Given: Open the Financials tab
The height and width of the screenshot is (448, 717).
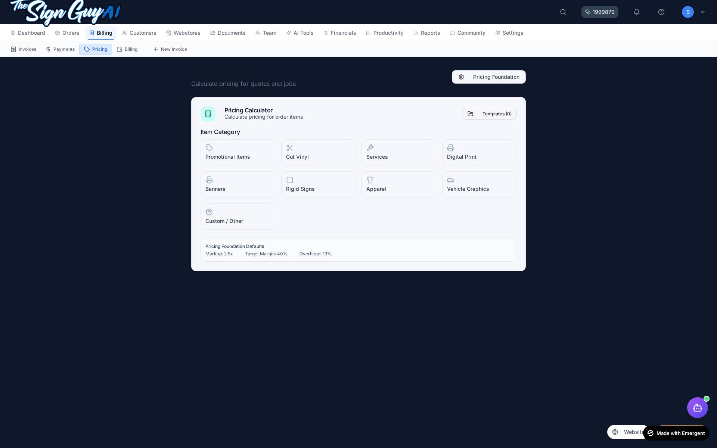Looking at the screenshot, I should 340,33.
